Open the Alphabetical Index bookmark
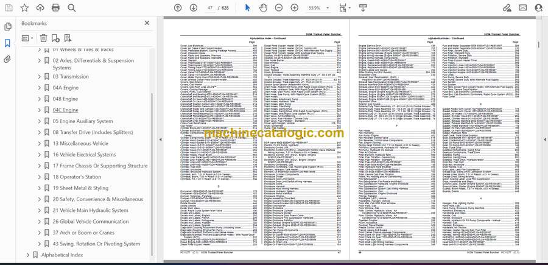 [x=62, y=255]
